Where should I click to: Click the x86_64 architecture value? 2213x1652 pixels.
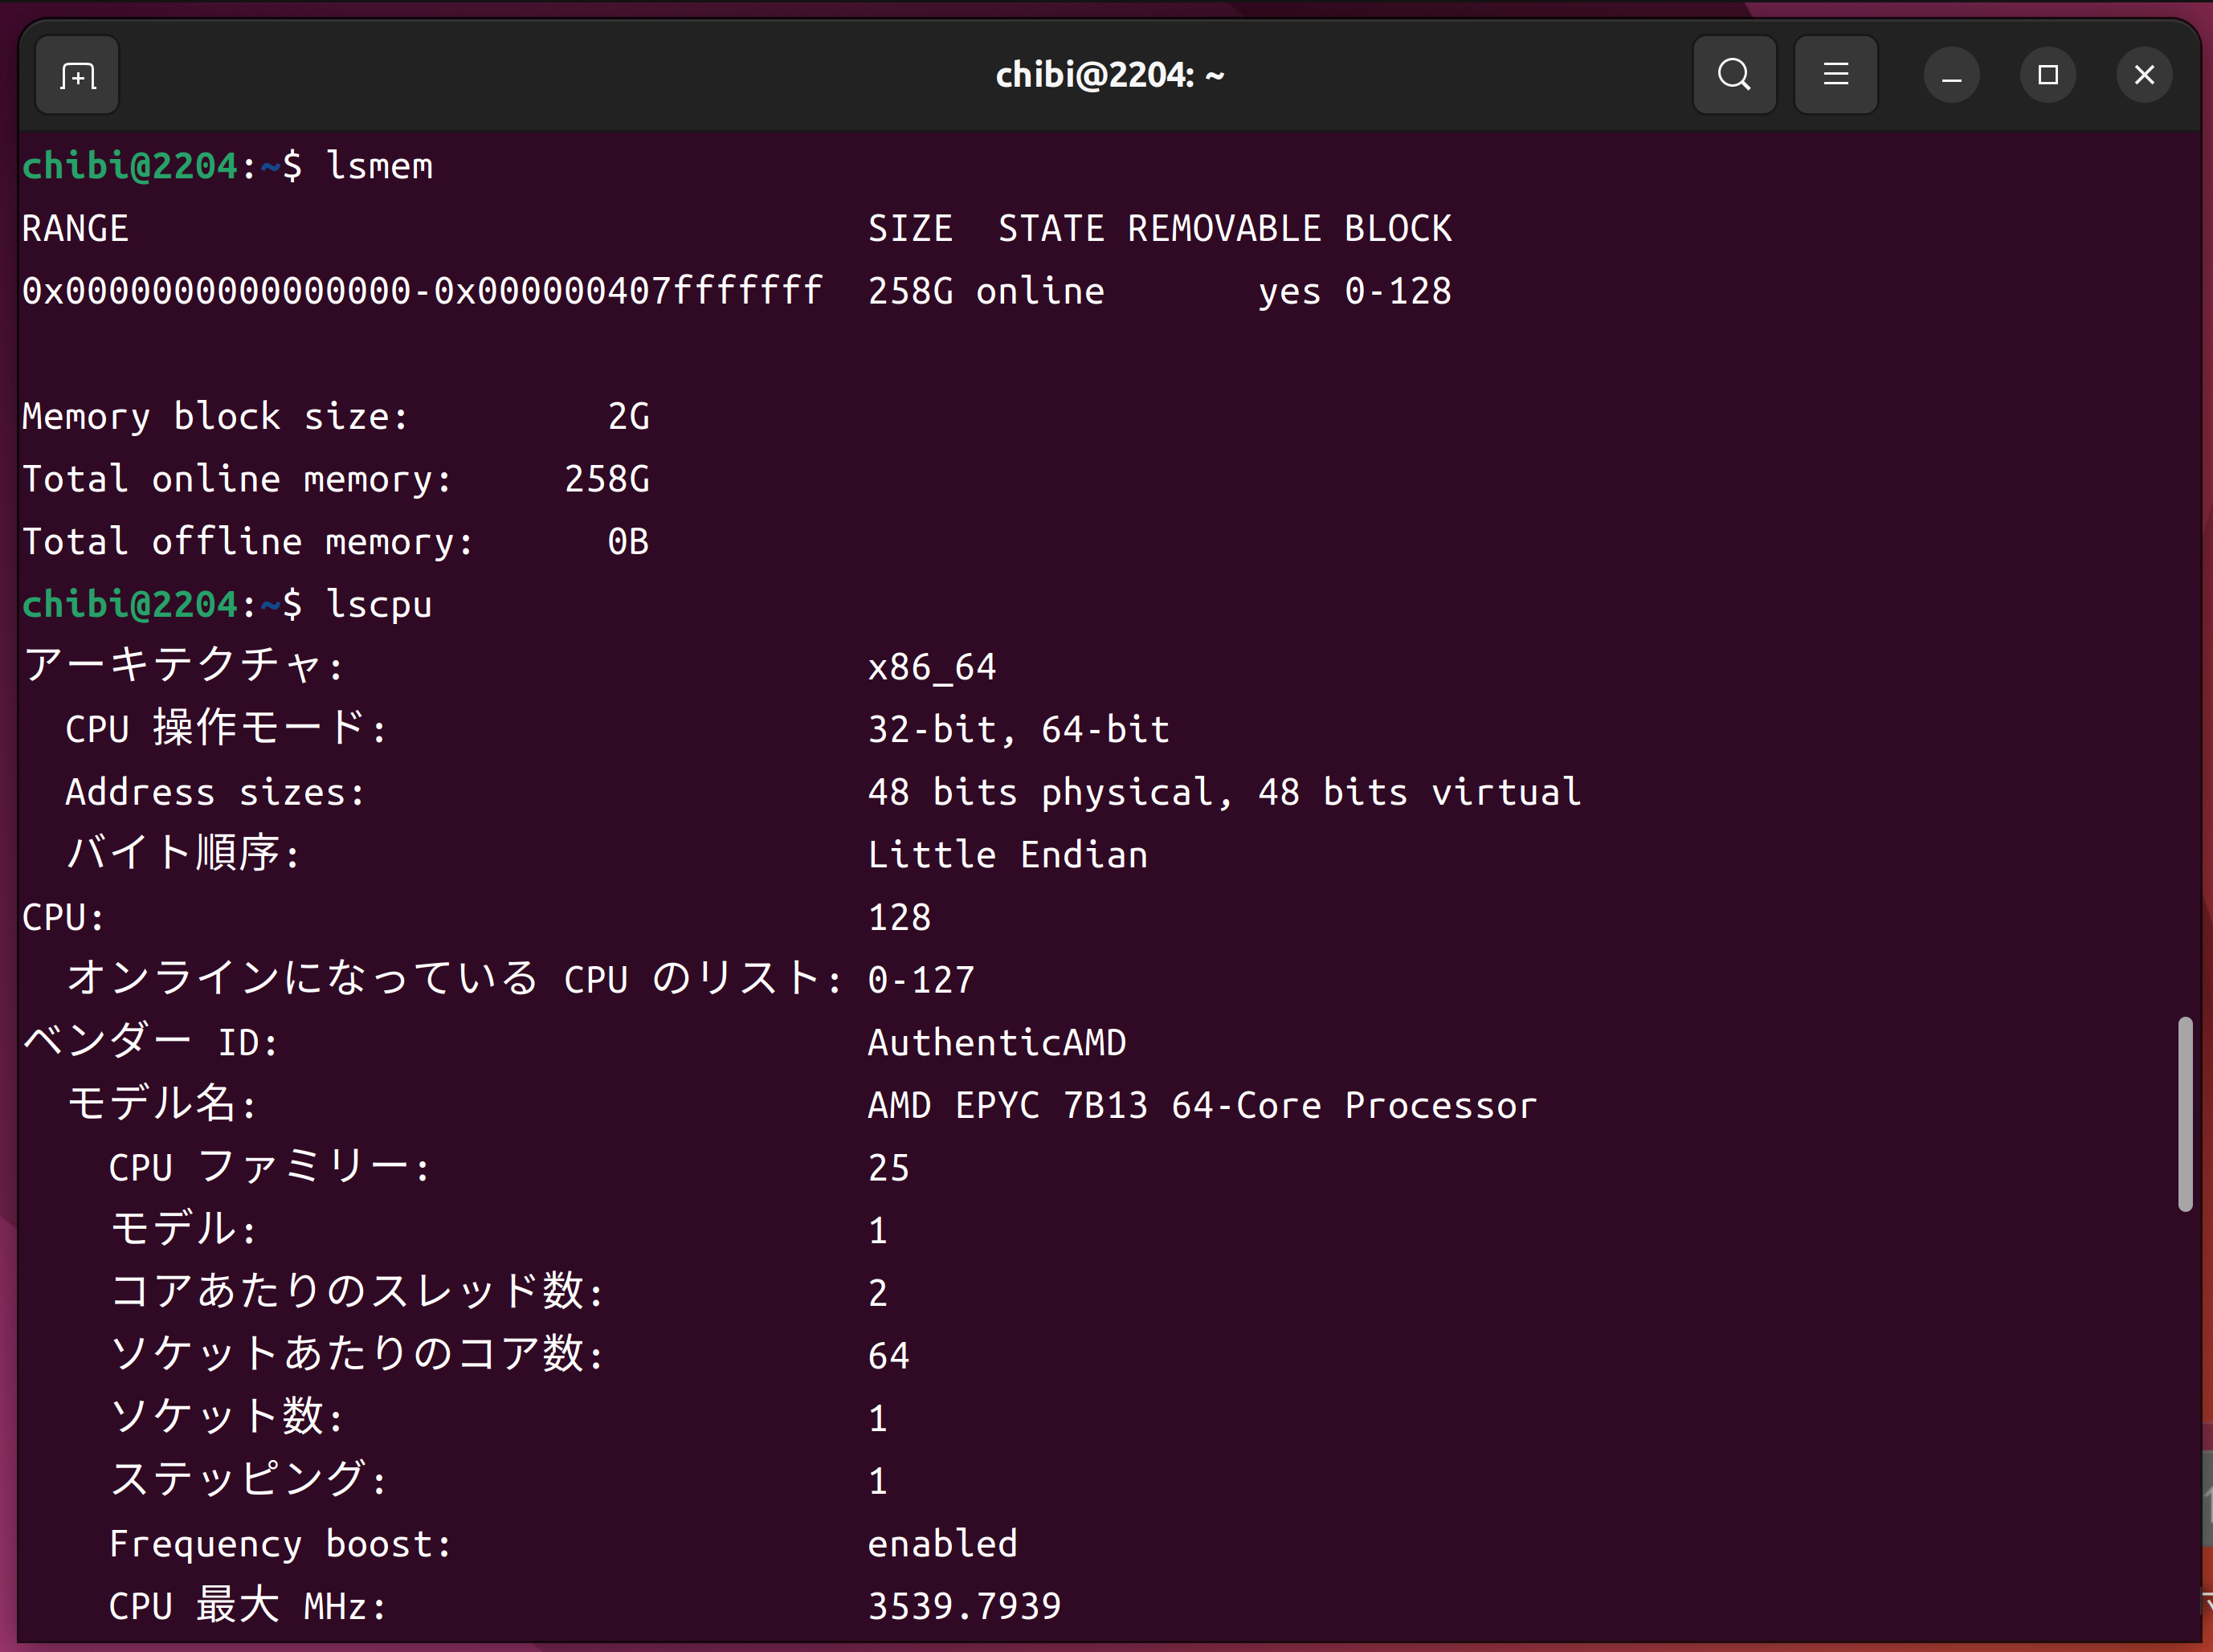coord(931,667)
